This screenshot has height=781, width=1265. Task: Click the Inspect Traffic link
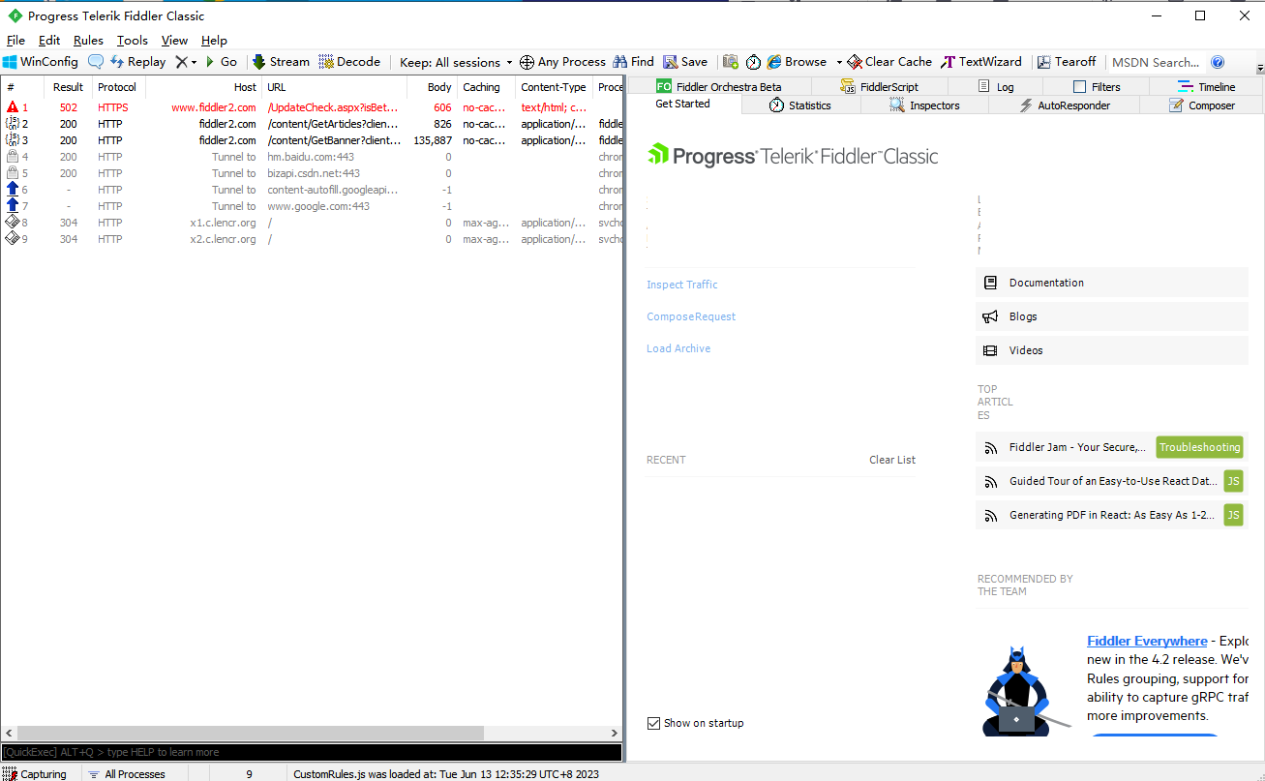pyautogui.click(x=682, y=285)
